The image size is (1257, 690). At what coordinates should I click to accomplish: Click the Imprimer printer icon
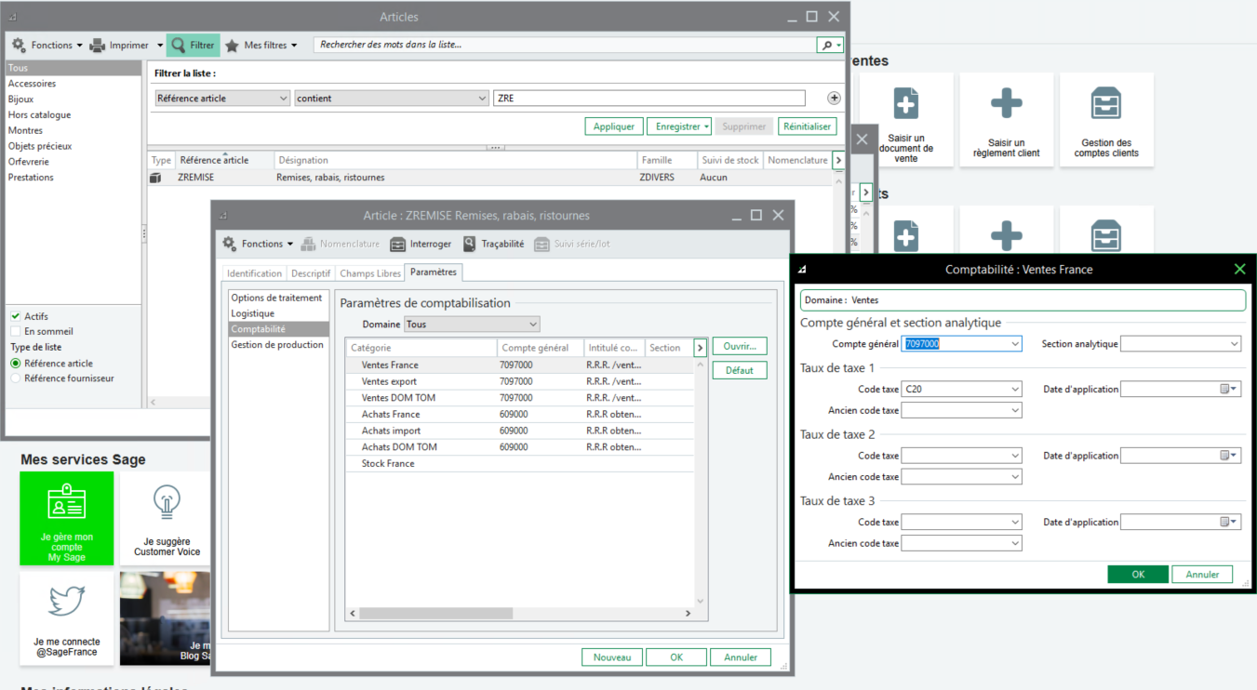[x=97, y=45]
